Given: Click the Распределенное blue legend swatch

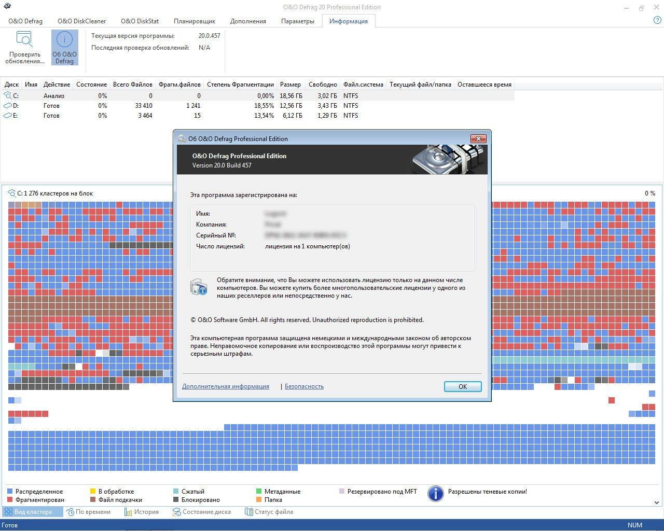Looking at the screenshot, I should pos(10,491).
